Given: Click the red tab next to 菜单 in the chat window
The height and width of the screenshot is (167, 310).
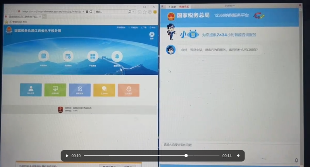Looking at the screenshot, I should pos(184,7).
